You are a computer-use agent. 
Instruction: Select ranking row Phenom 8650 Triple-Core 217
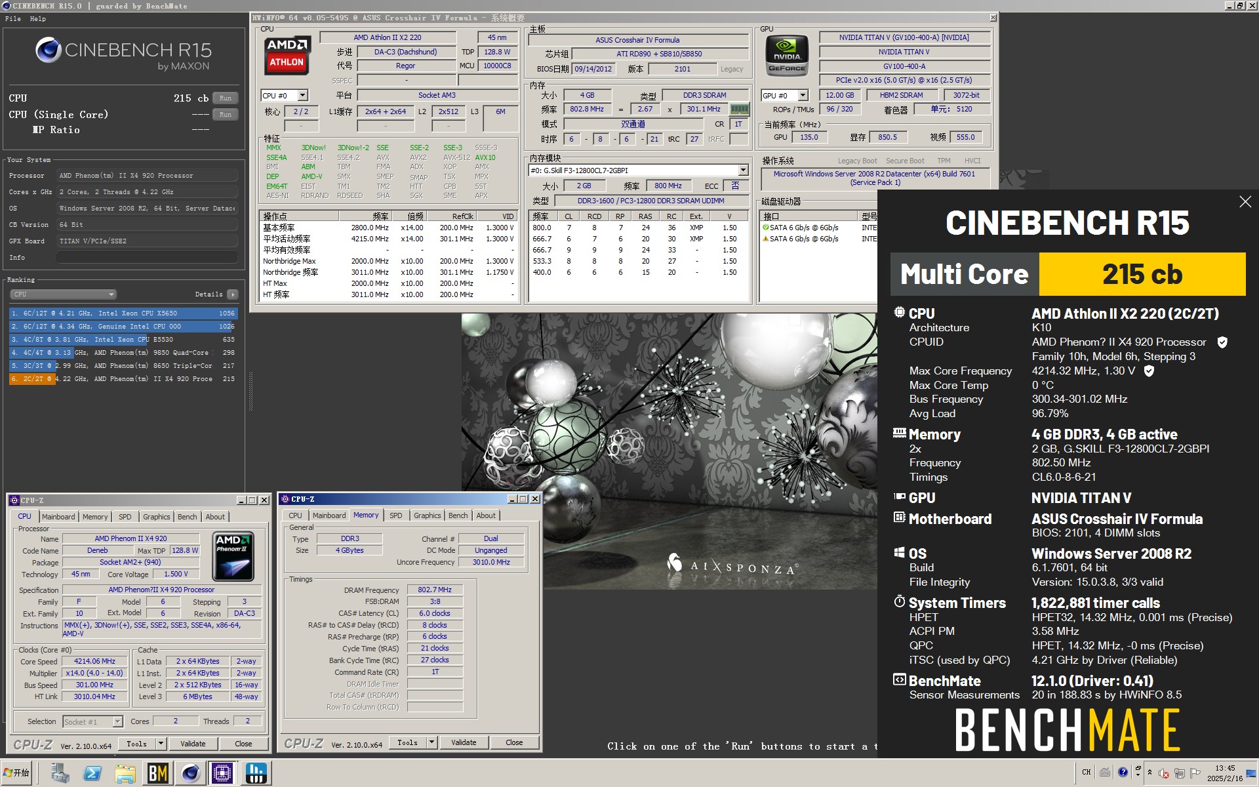[123, 366]
